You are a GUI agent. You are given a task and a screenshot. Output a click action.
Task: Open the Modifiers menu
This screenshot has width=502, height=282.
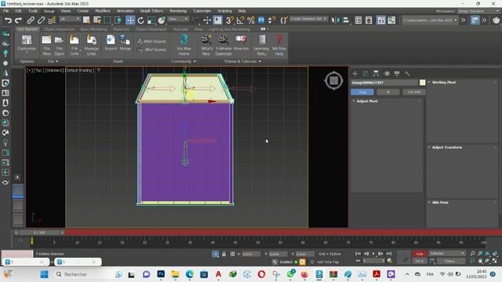[103, 11]
